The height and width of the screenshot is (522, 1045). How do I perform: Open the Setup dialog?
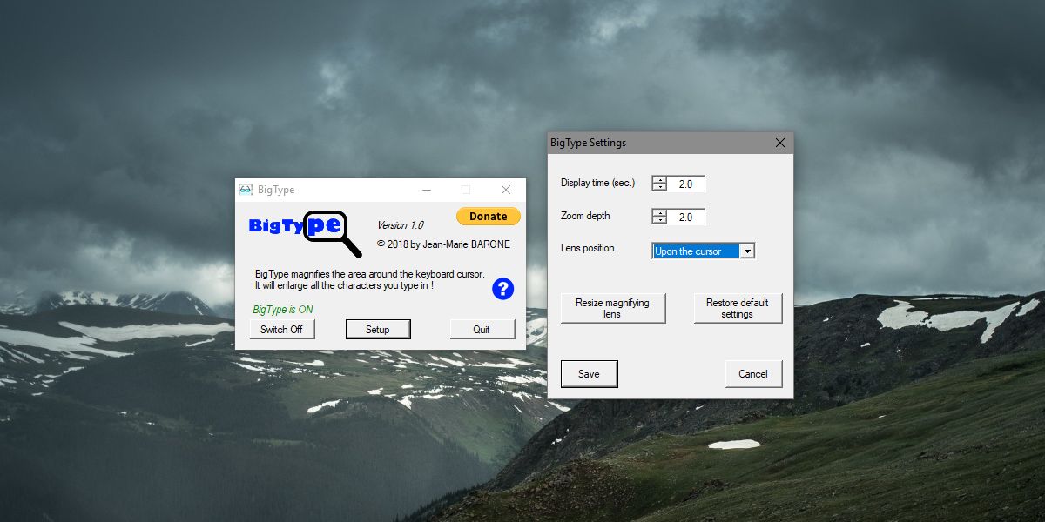coord(378,329)
